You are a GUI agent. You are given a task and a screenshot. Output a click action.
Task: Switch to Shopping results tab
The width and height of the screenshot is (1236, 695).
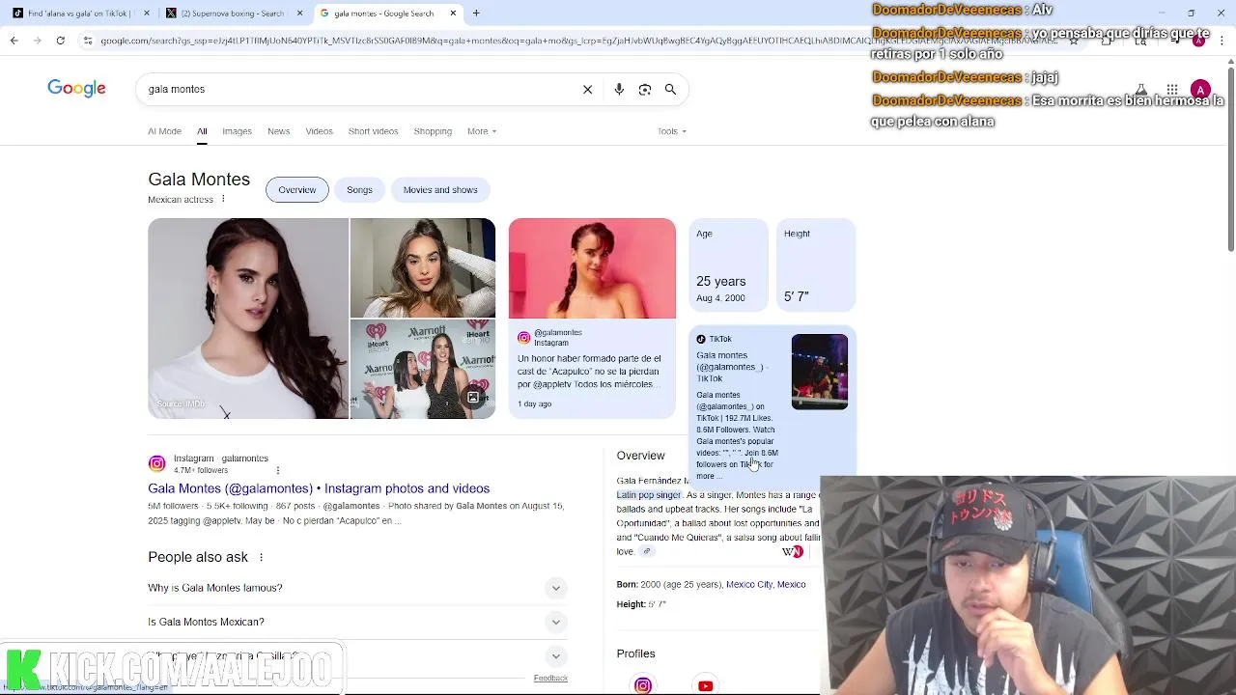[x=433, y=131]
